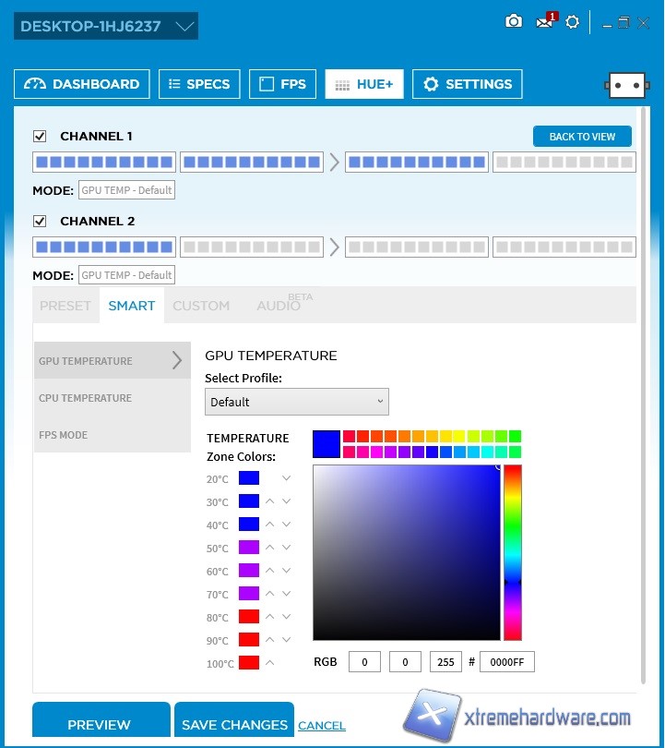The image size is (665, 748).
Task: Open the Select Profile Default dropdown
Action: tap(296, 402)
